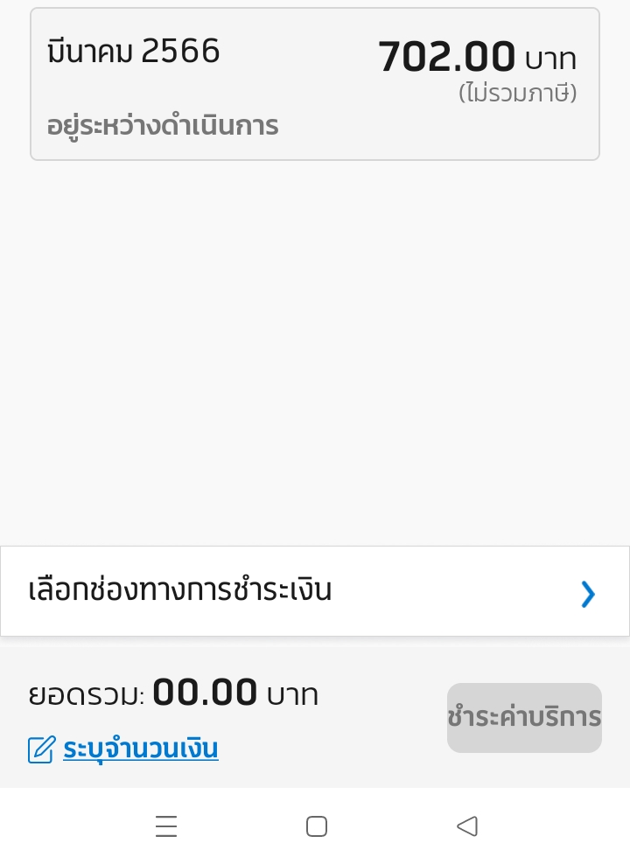
Task: Select the มีนาคม 2566 bill card
Action: [315, 84]
